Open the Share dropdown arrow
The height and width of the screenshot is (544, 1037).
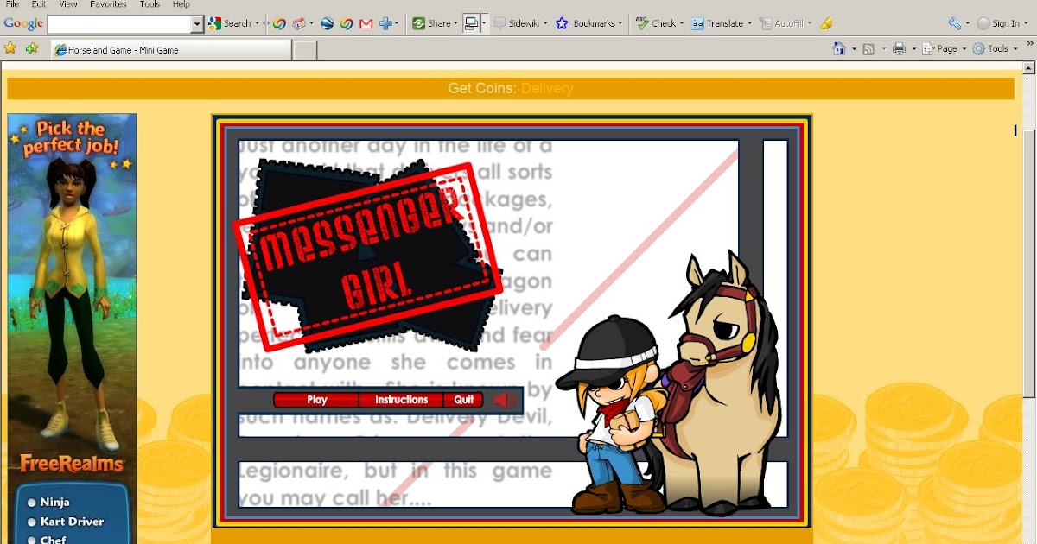click(455, 23)
